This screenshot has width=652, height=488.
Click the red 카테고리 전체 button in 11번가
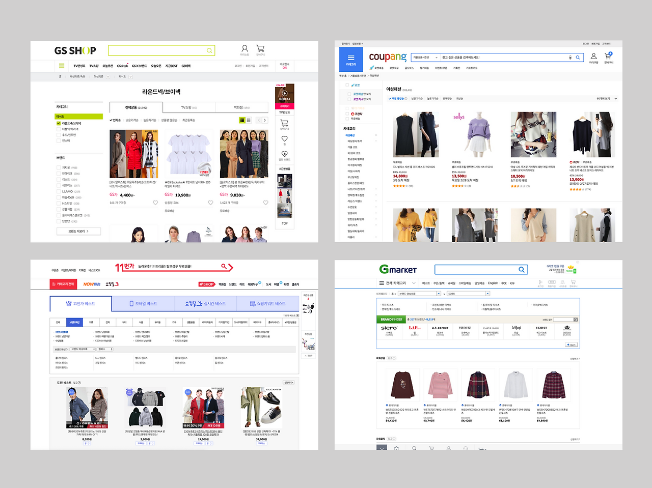point(63,284)
